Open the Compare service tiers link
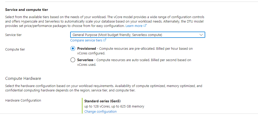The image size is (258, 115). click(x=86, y=40)
